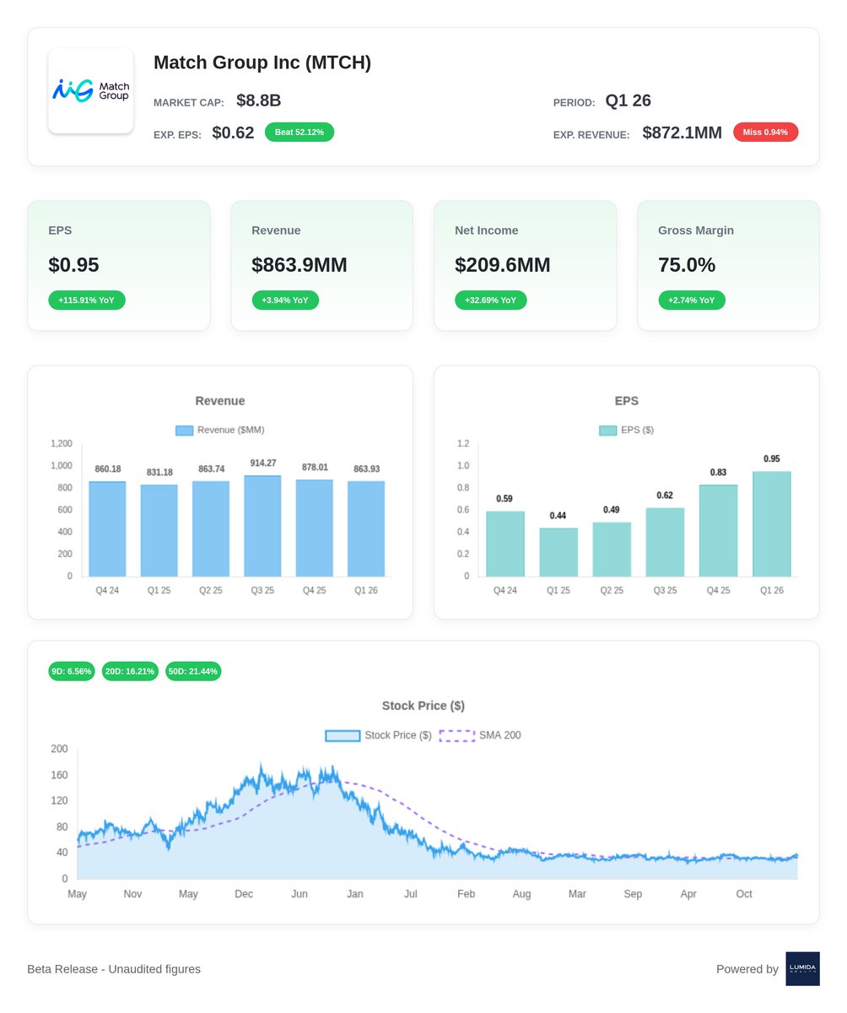Click the Lumida Wealth logo
The height and width of the screenshot is (1013, 847).
click(802, 969)
